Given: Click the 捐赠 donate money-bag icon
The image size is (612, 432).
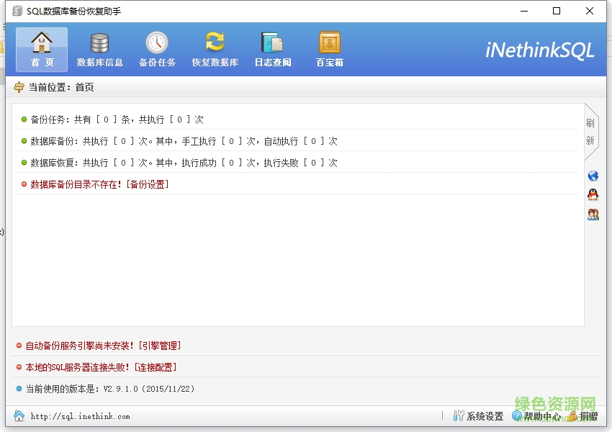Looking at the screenshot, I should (586, 416).
